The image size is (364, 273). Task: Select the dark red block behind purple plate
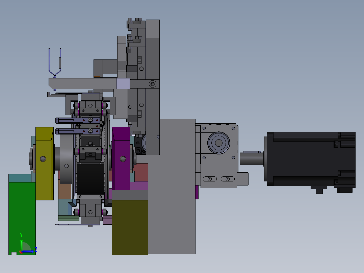pos(141,172)
